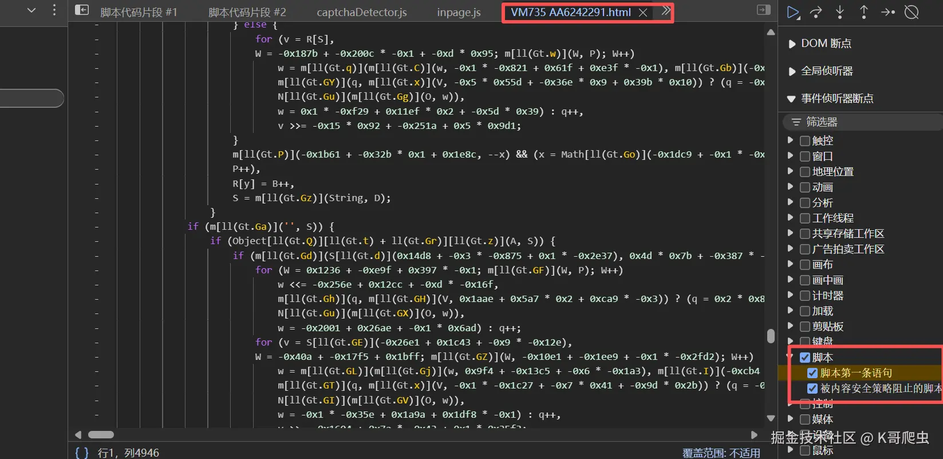Switch to 脚本代码片段 #2 tab

pyautogui.click(x=247, y=13)
